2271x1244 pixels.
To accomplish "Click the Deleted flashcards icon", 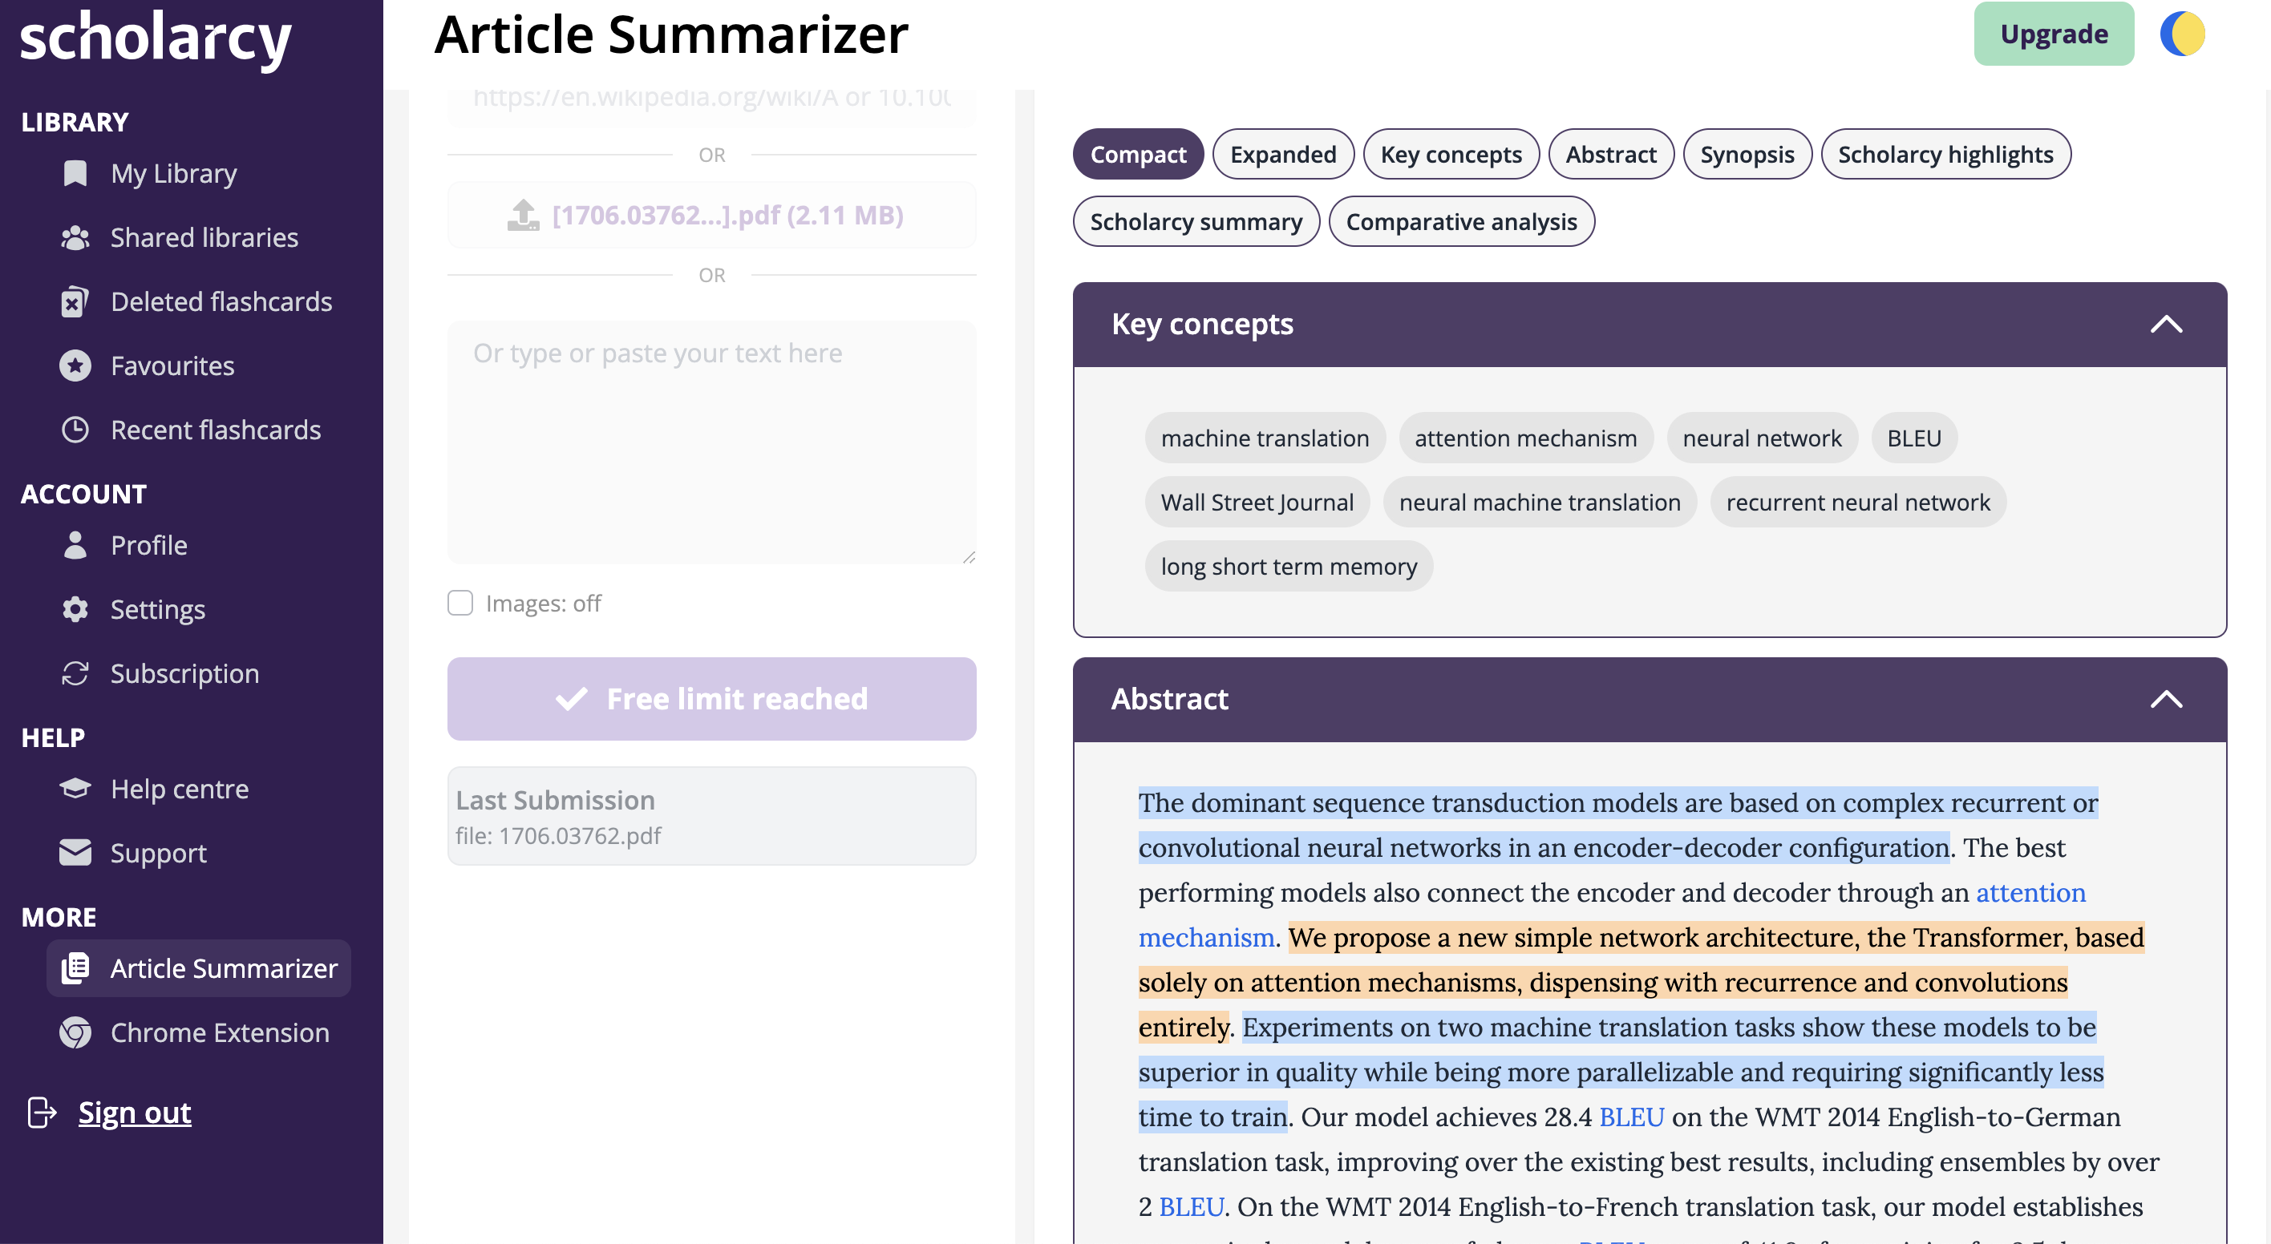I will (x=75, y=302).
